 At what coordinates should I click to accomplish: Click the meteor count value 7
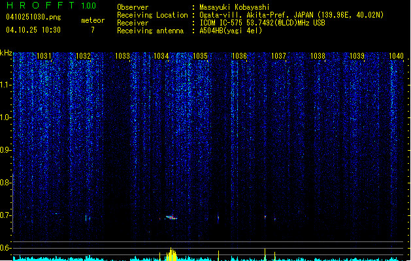(93, 30)
